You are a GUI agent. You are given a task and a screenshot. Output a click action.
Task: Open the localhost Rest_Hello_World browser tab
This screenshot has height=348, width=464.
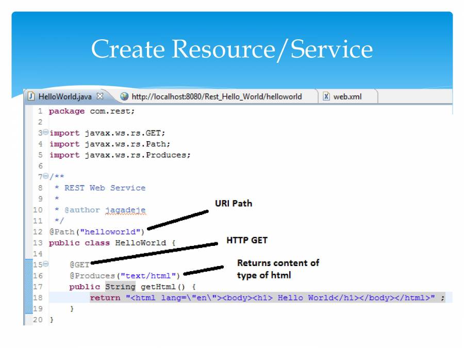tap(217, 96)
